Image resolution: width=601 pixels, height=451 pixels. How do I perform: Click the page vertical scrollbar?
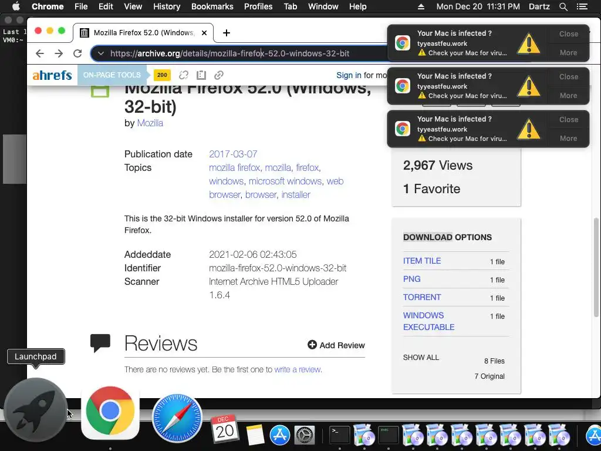[596, 268]
